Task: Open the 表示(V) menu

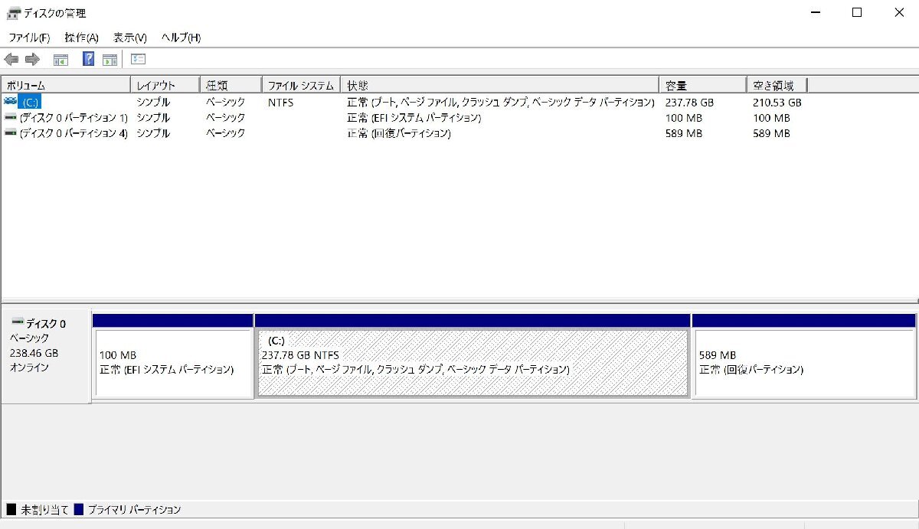Action: pyautogui.click(x=130, y=38)
